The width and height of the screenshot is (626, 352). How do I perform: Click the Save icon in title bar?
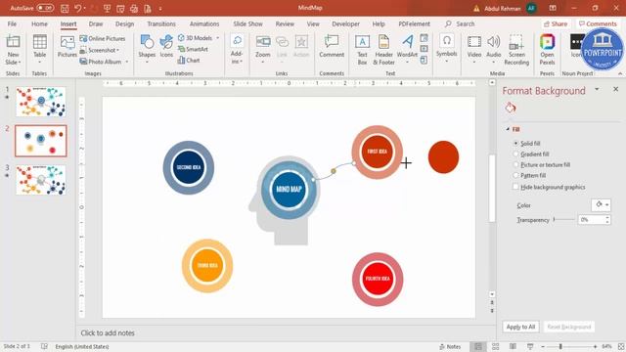[x=65, y=8]
